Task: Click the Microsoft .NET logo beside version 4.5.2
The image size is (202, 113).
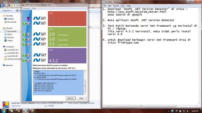Action: 40,60
